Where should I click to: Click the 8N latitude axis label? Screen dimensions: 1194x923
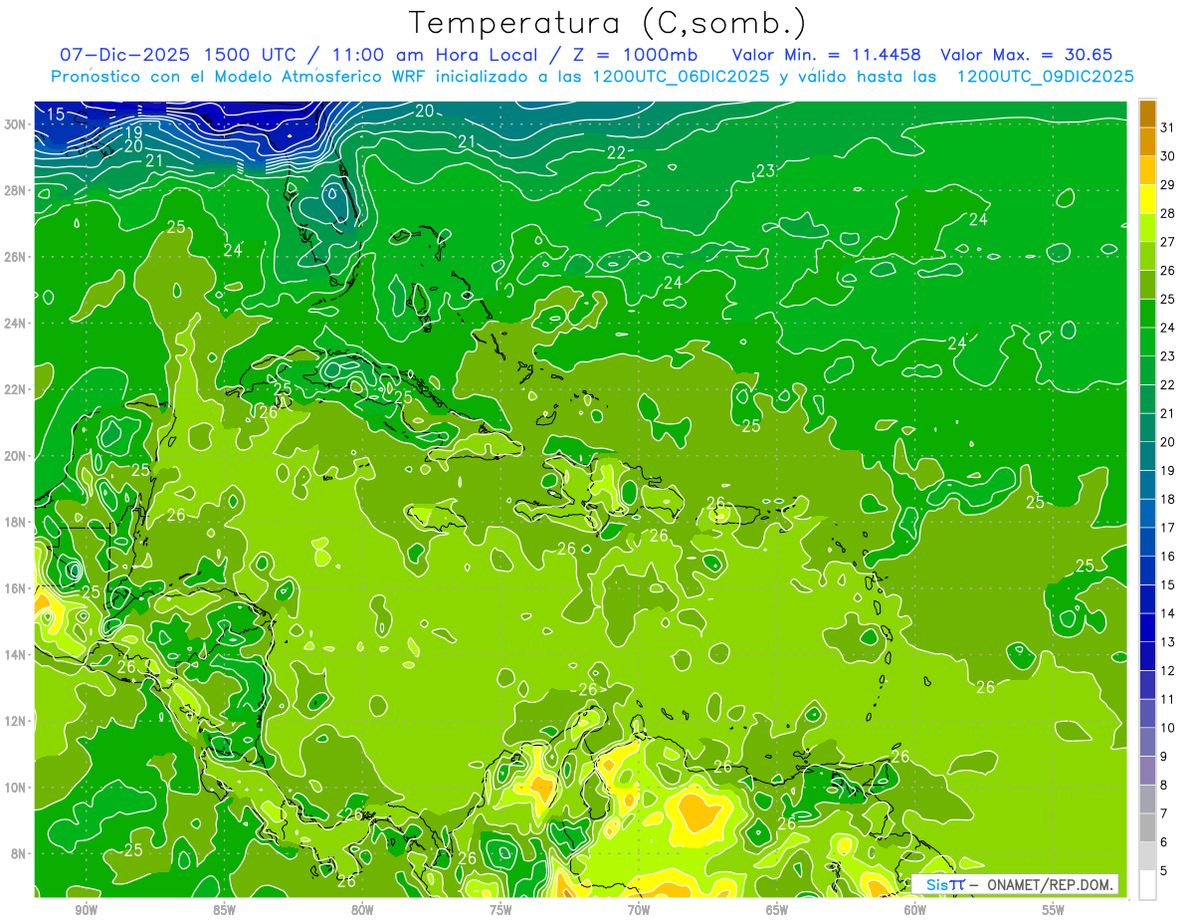pos(18,853)
